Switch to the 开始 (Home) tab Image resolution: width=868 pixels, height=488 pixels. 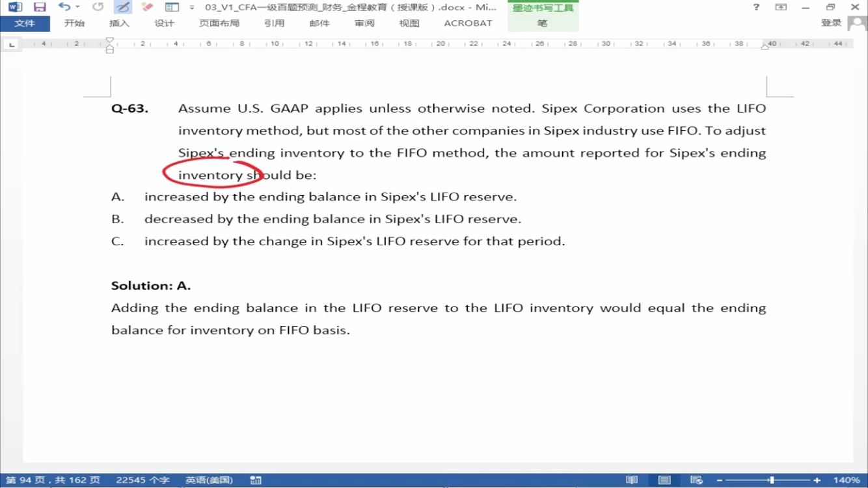pyautogui.click(x=74, y=23)
